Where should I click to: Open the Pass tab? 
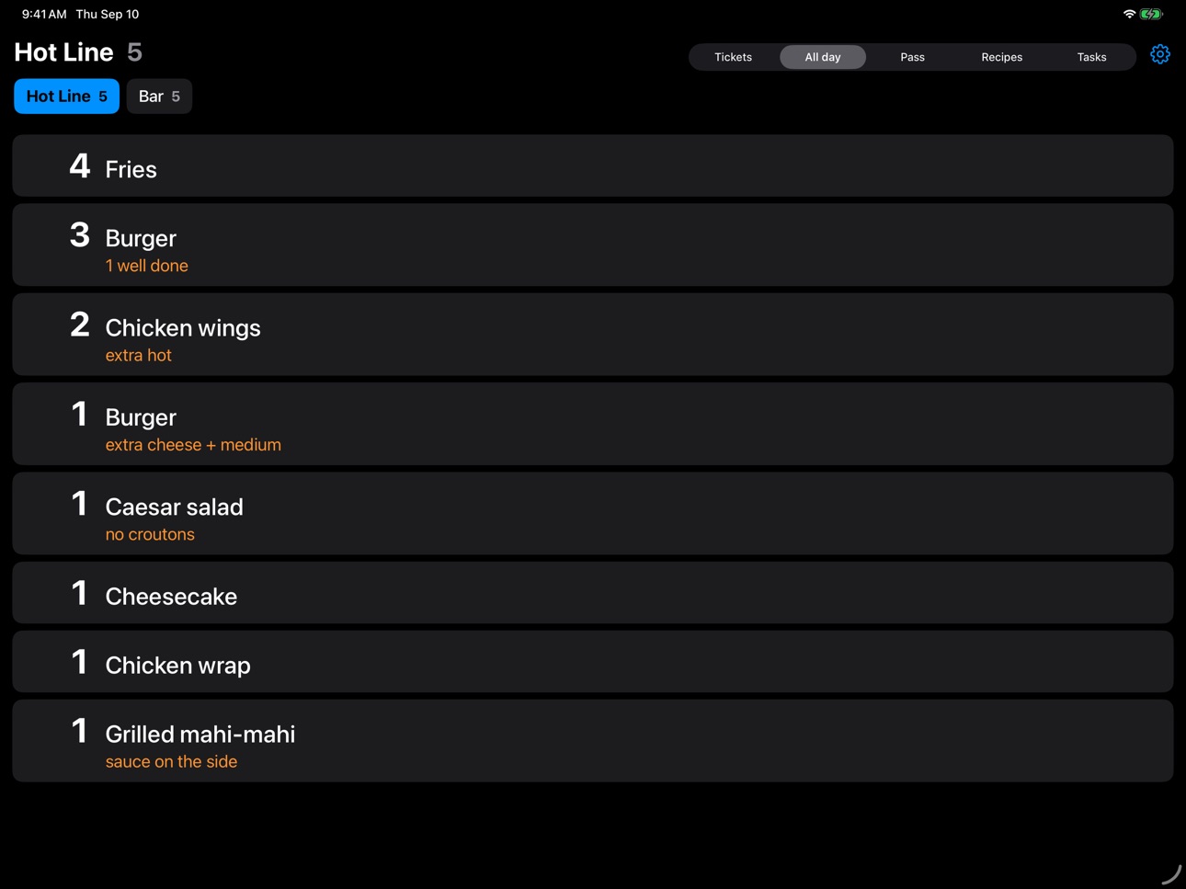(912, 57)
